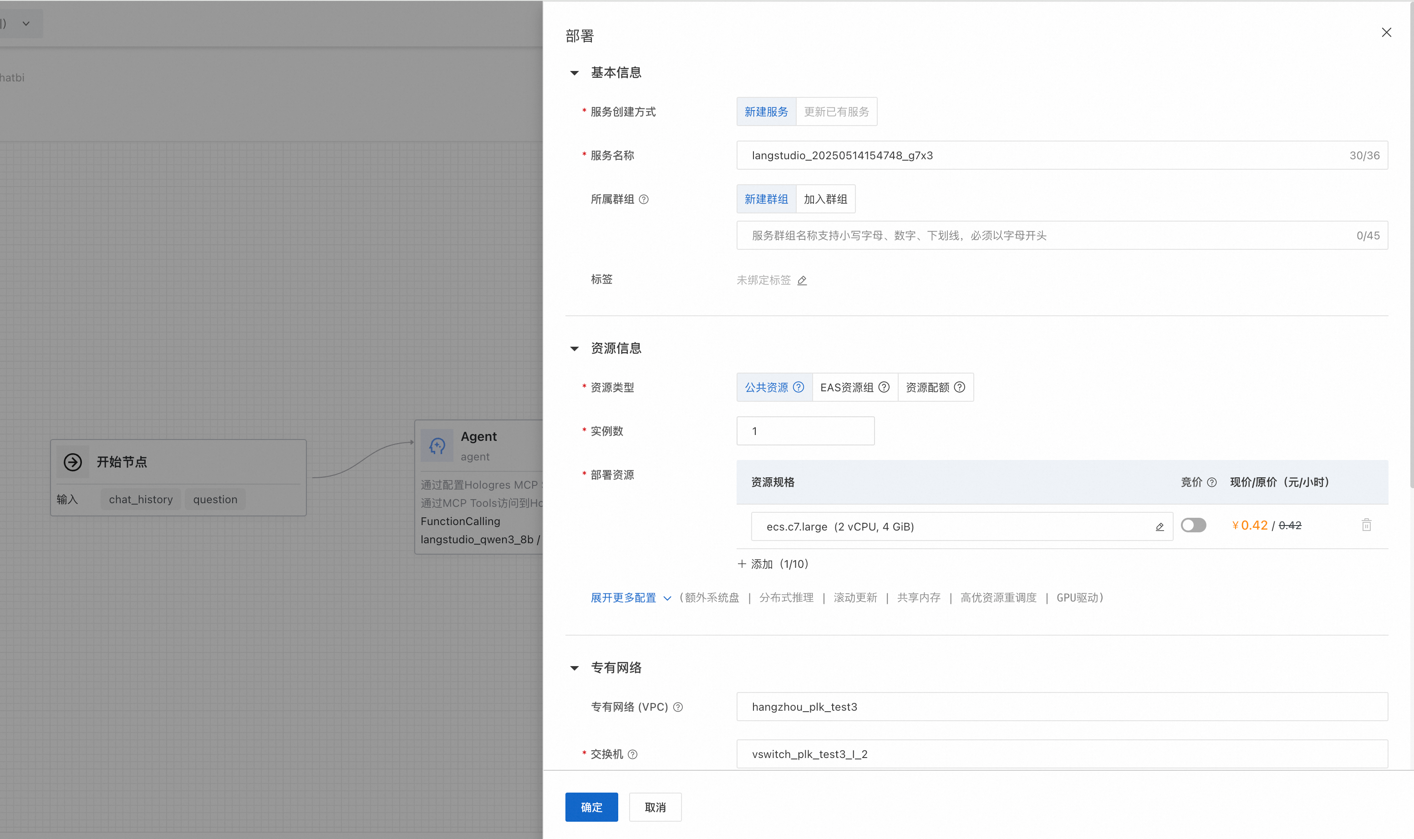Image resolution: width=1414 pixels, height=839 pixels.
Task: Select 加入群组 group option
Action: click(825, 200)
